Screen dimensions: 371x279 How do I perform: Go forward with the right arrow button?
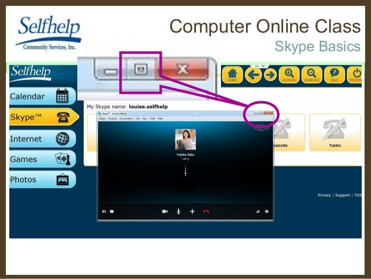coord(270,75)
